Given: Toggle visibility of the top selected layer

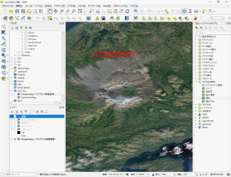Looking at the screenshot, I should tap(15, 116).
